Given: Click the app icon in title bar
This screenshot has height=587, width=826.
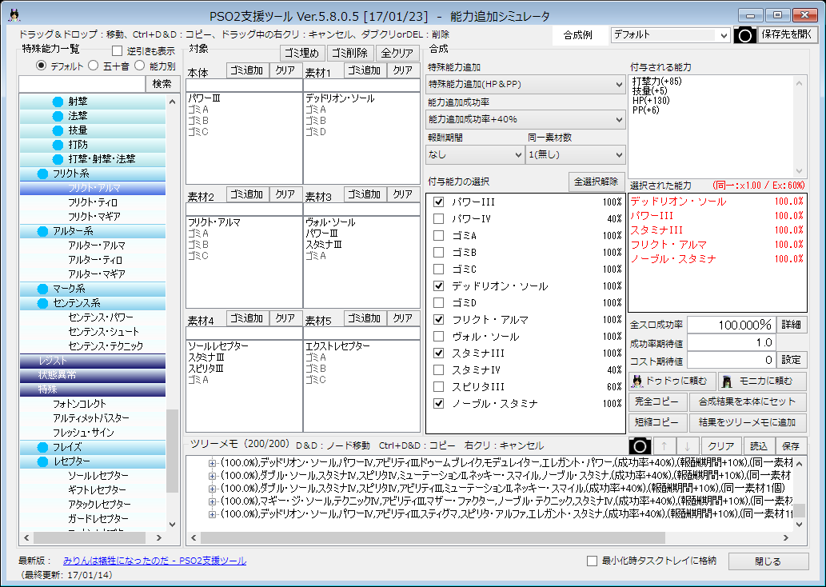Looking at the screenshot, I should (x=14, y=15).
